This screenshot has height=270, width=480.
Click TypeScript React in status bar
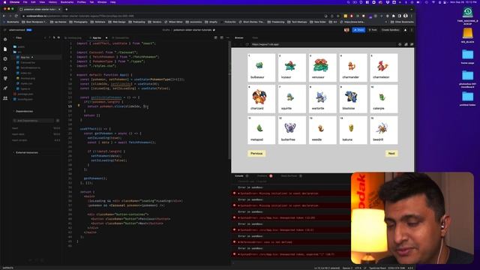click(x=377, y=268)
